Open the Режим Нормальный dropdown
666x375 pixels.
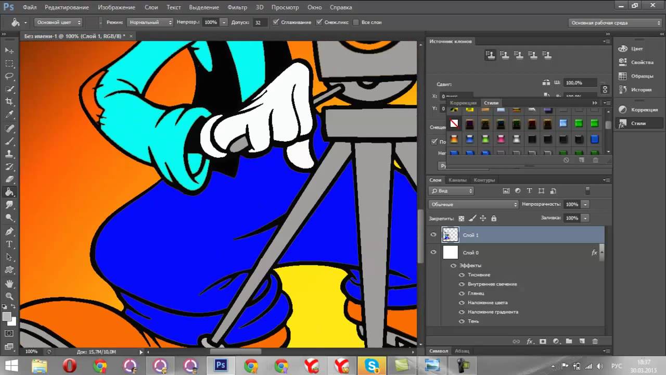pyautogui.click(x=150, y=22)
